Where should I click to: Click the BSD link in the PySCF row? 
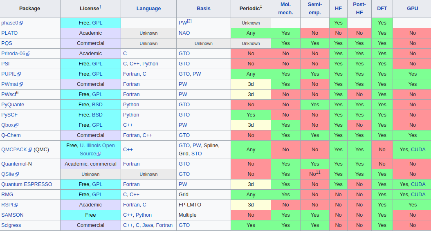coord(97,115)
